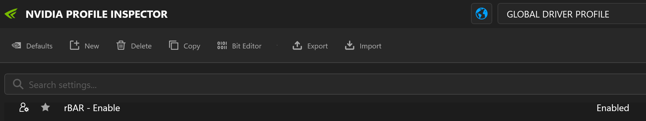The width and height of the screenshot is (646, 121).
Task: Click the NVIDIA logo icon
Action: tap(11, 14)
